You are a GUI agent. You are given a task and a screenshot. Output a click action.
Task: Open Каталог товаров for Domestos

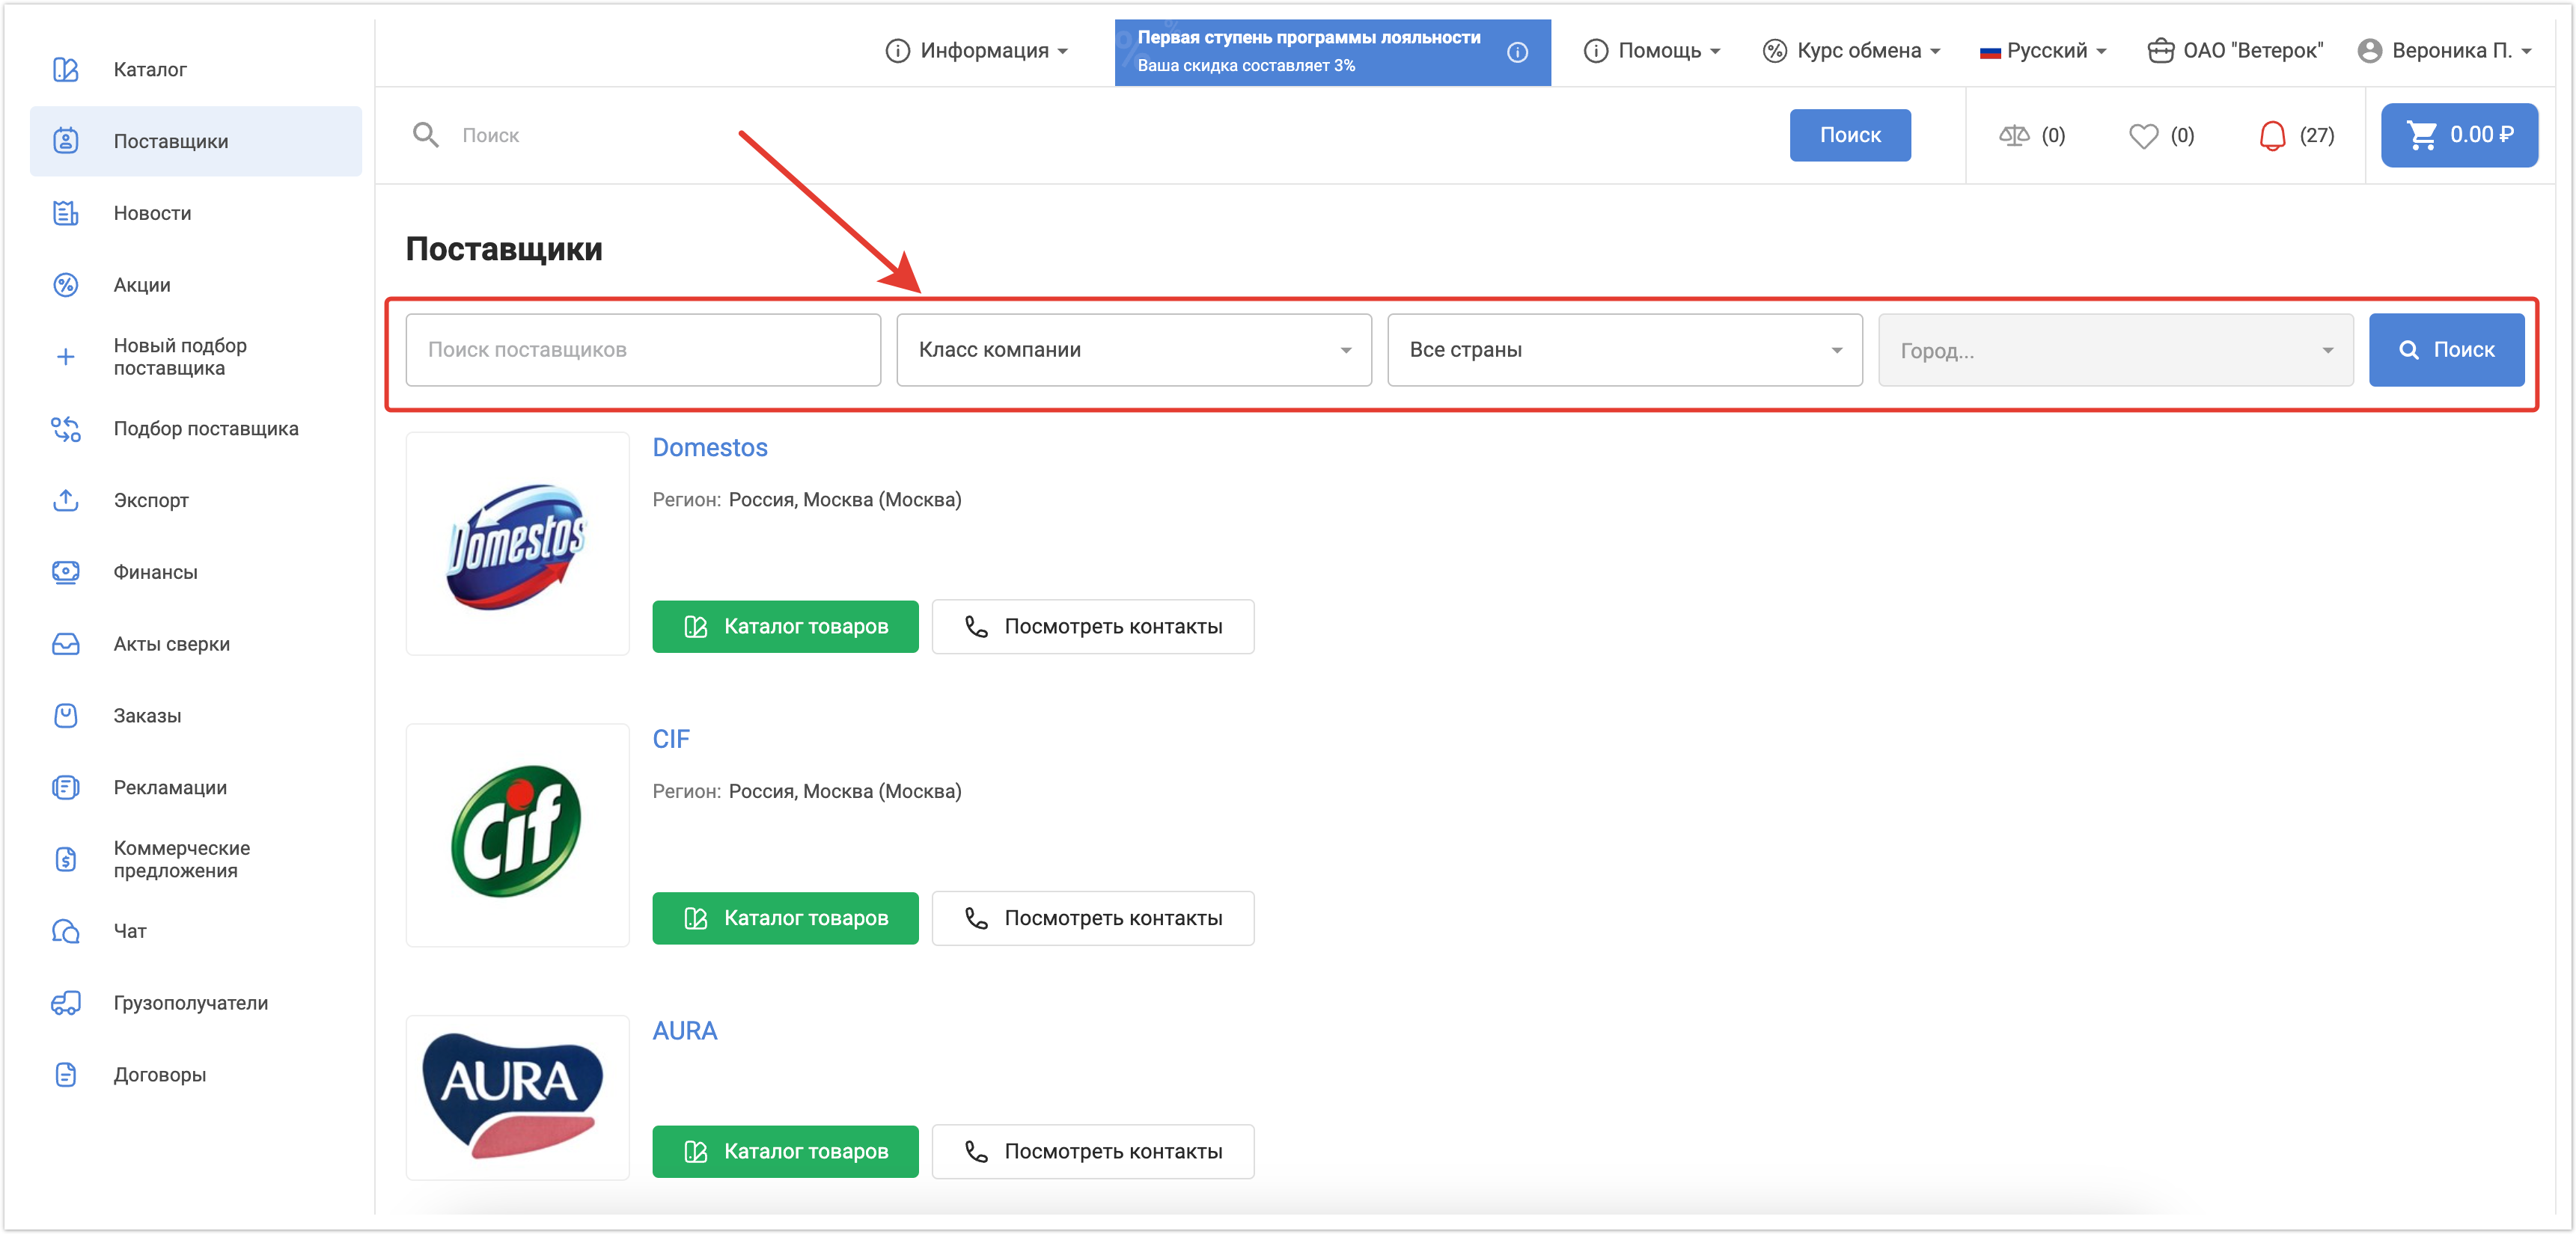tap(785, 627)
